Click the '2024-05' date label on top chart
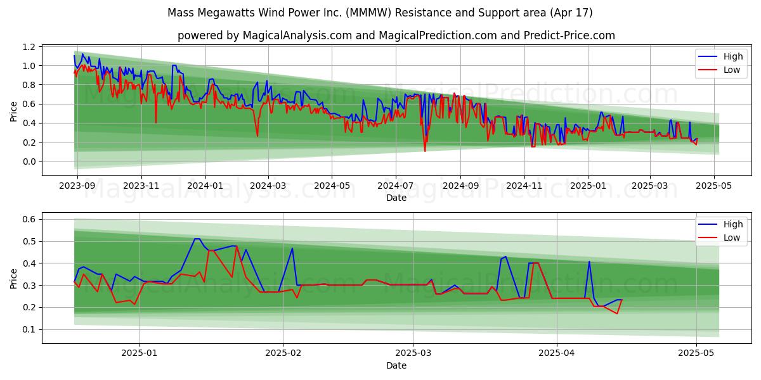 point(332,187)
